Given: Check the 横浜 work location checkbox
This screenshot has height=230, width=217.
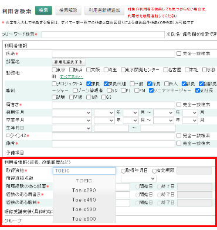Looking at the screenshot, I should point(72,69).
